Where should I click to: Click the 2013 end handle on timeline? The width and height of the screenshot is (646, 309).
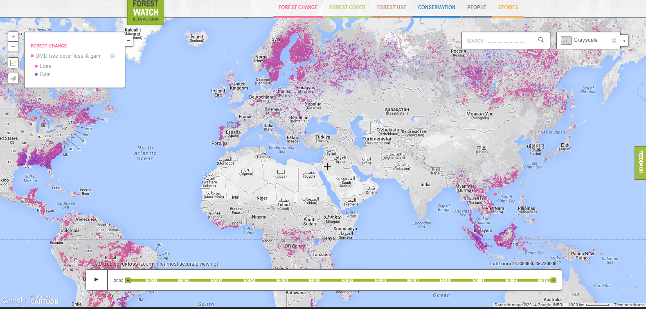click(x=553, y=280)
